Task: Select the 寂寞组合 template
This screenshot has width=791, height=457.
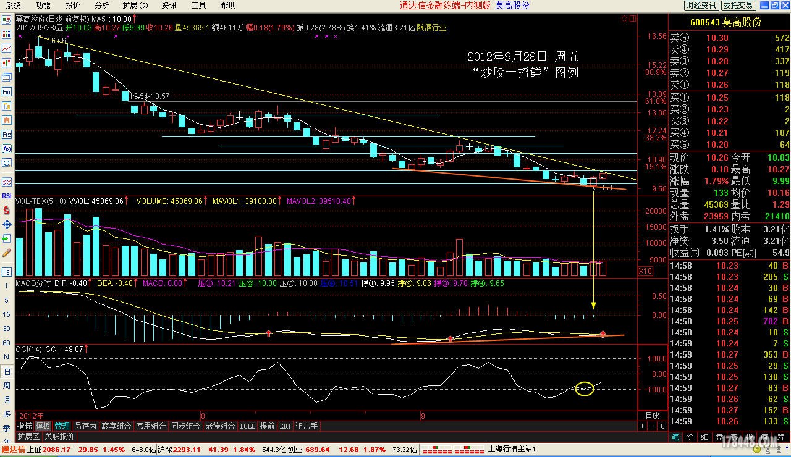Action: [x=116, y=426]
